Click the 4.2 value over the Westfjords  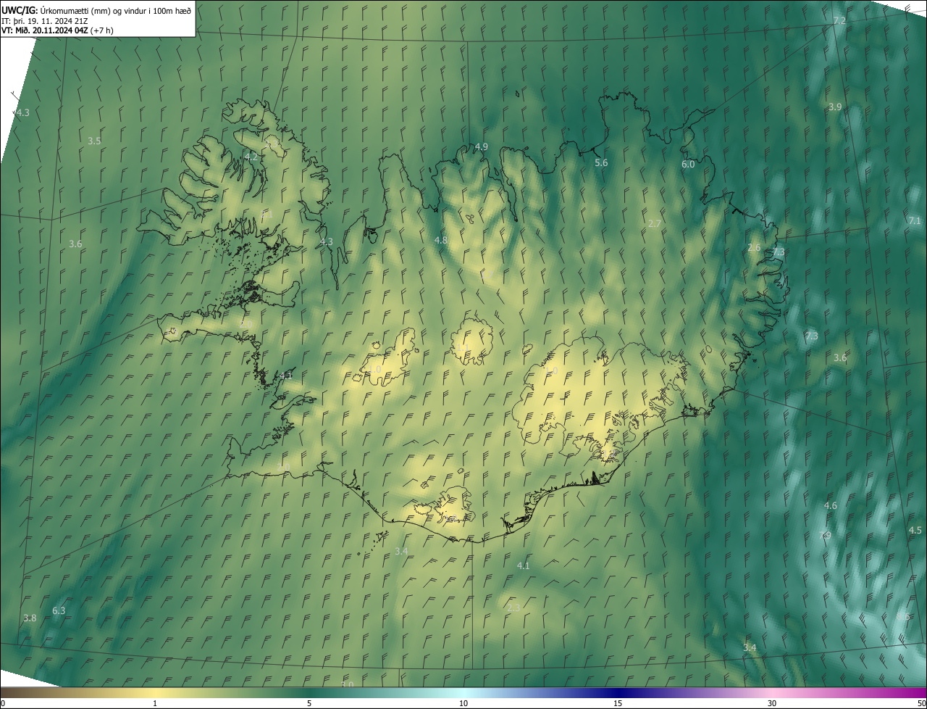(251, 157)
